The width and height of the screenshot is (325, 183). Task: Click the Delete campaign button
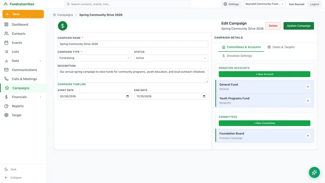273,26
